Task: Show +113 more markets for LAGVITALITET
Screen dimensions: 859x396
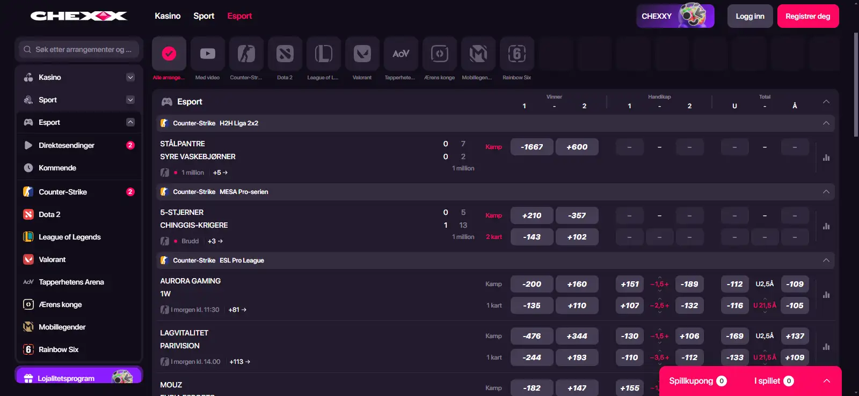Action: 239,362
